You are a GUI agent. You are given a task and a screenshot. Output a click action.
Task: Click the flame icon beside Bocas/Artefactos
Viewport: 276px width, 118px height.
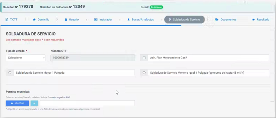tap(129, 20)
